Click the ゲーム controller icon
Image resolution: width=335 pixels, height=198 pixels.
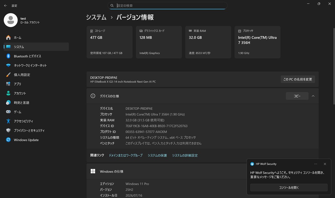coord(8,112)
